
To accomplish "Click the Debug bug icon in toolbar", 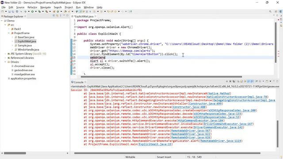I will [x=25, y=11].
